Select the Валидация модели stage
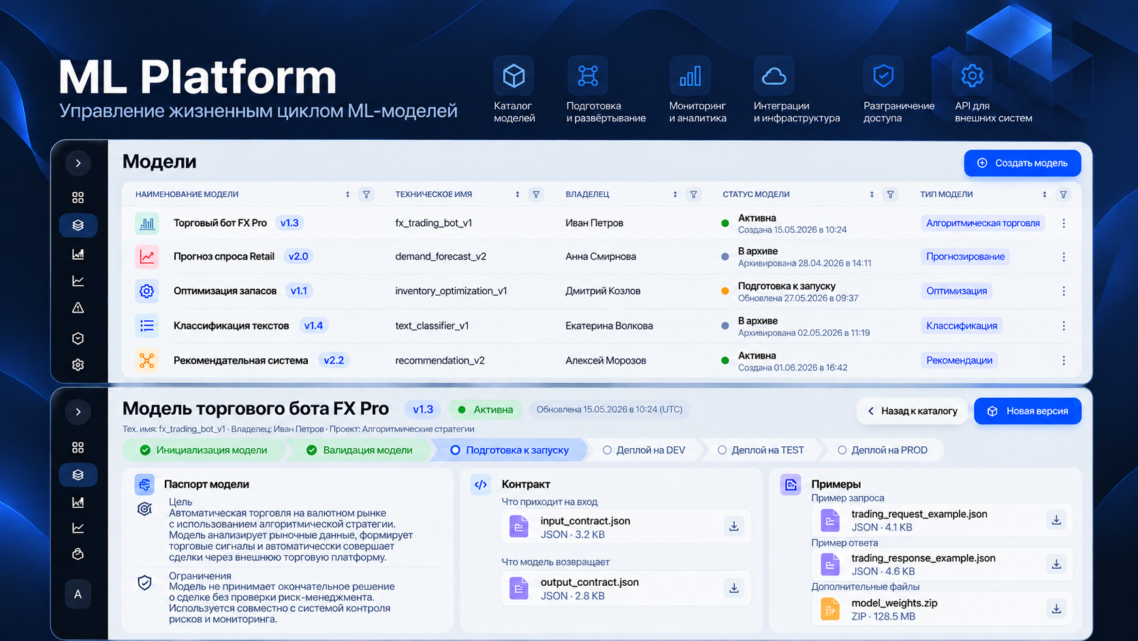 click(360, 450)
